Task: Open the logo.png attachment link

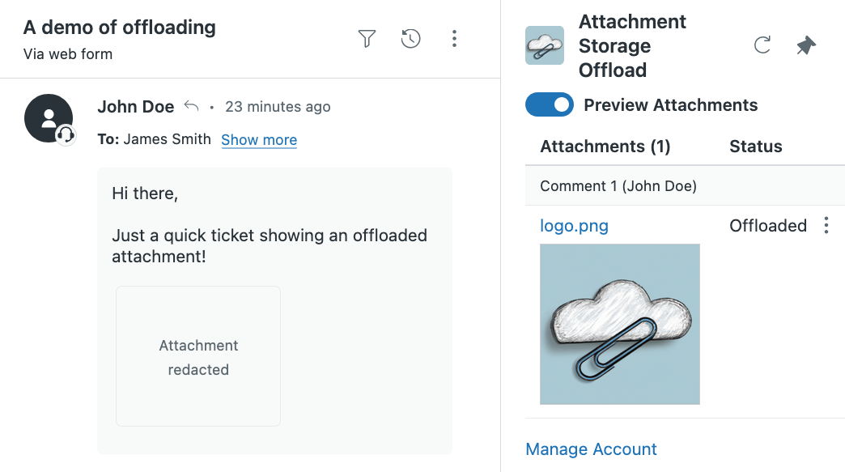Action: [x=574, y=225]
